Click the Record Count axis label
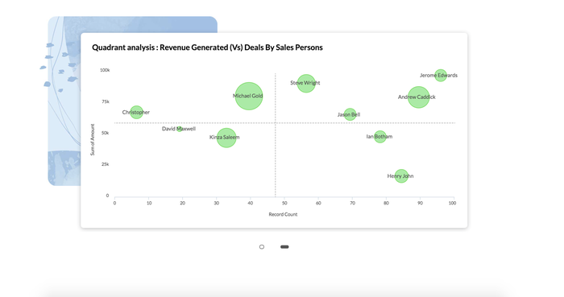The width and height of the screenshot is (564, 297). pos(283,214)
